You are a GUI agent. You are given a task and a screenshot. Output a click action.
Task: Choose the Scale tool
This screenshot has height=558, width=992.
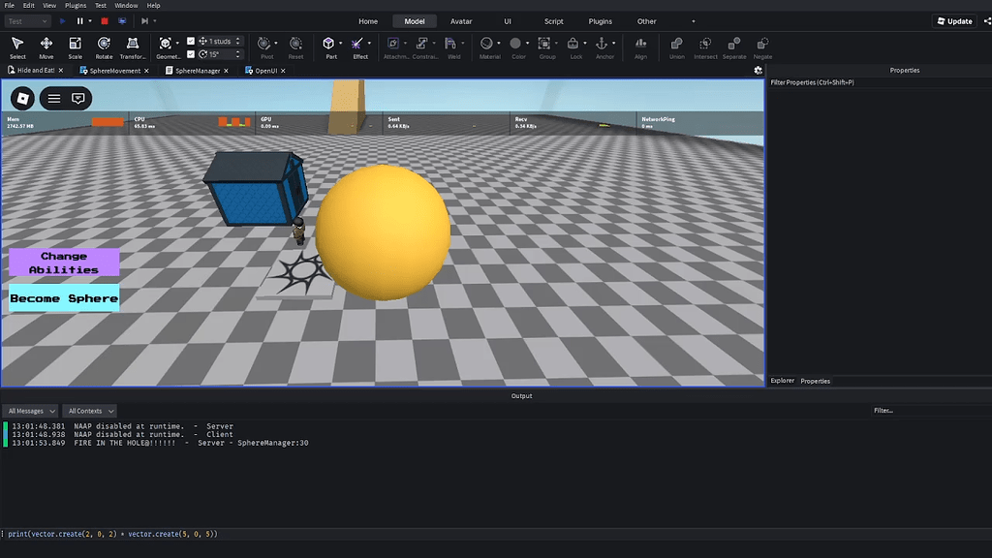point(75,47)
